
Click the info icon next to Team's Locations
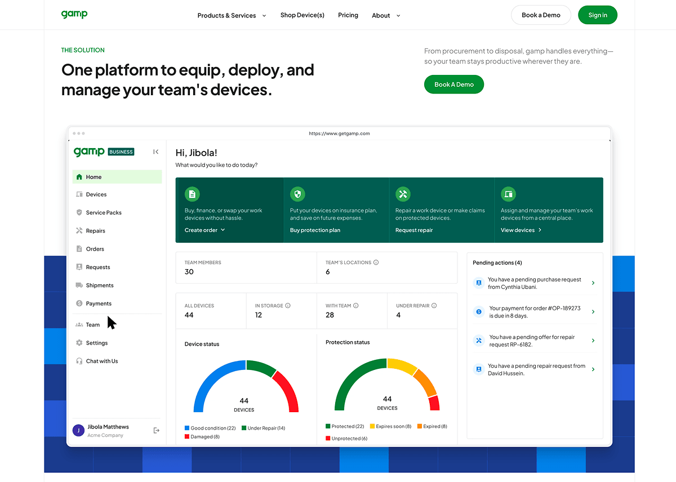376,262
